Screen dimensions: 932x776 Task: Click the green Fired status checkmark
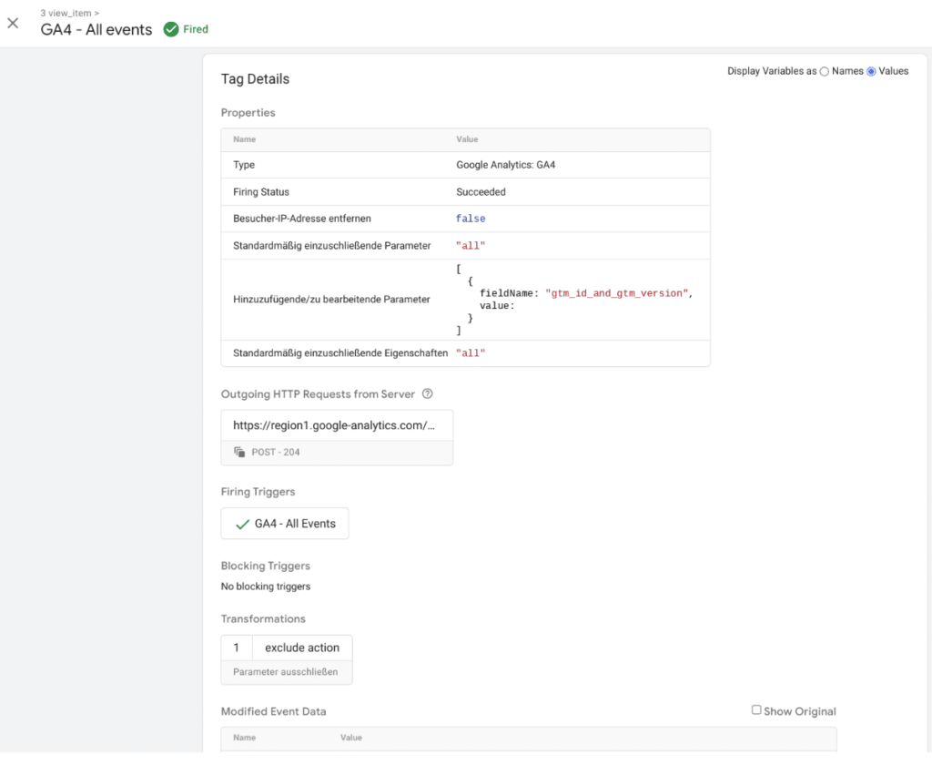click(x=169, y=29)
